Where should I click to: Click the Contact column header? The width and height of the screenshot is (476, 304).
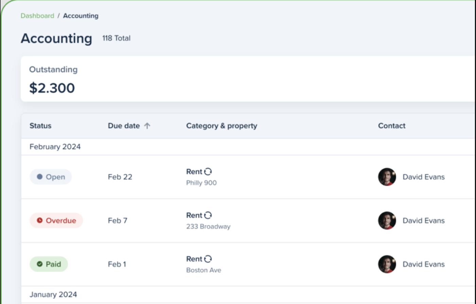click(392, 126)
